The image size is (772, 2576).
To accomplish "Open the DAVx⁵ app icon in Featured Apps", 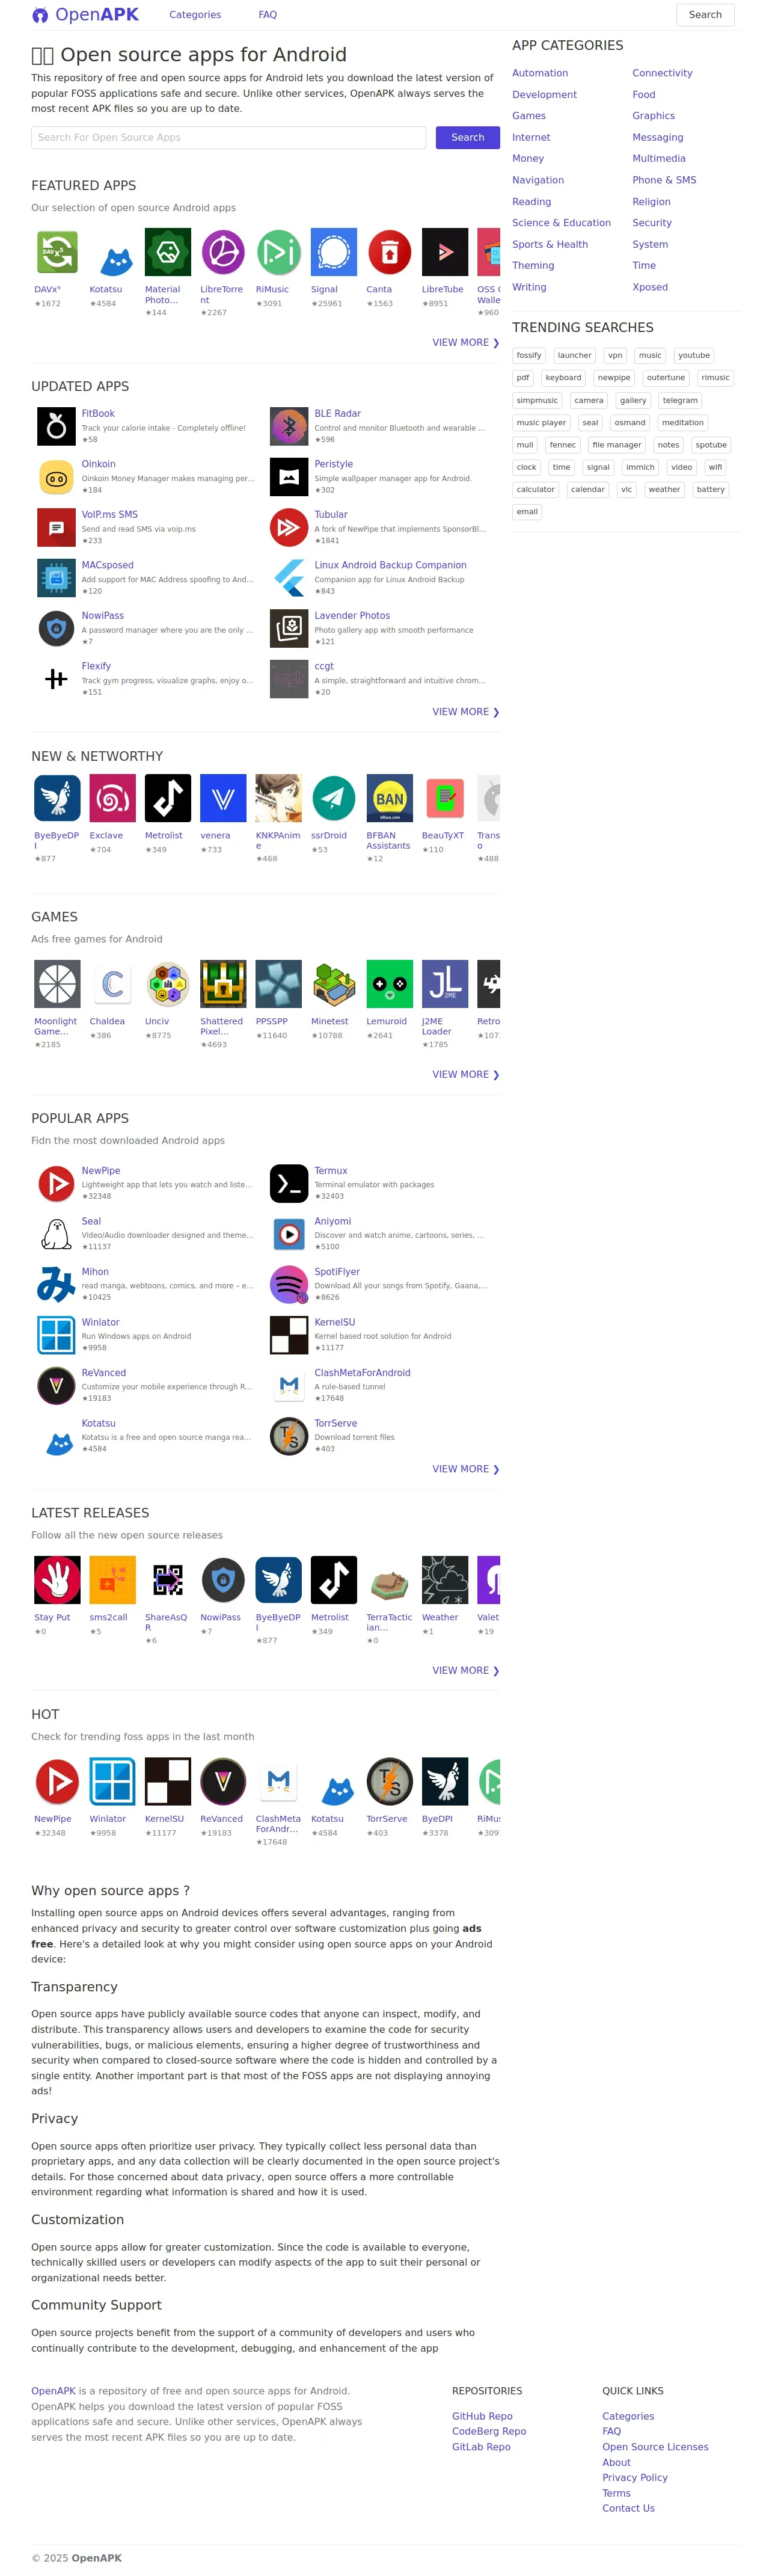I will (x=57, y=252).
